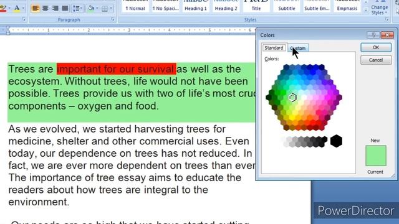This screenshot has width=399, height=224.
Task: Justify the paragraph text
Action: (x=65, y=8)
